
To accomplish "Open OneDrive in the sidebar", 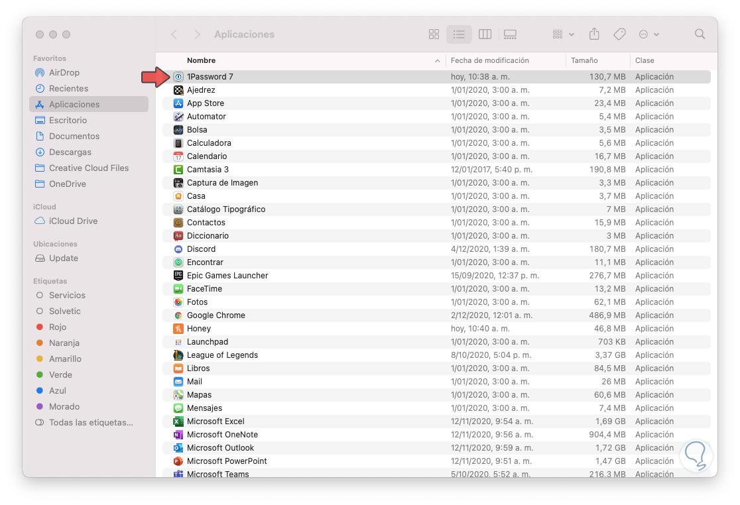I will coord(68,184).
